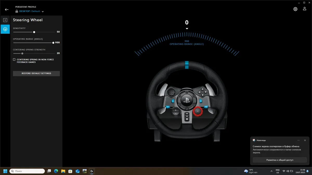Click the OPERATING RANGE (ANGLE) gauge label
The width and height of the screenshot is (312, 175).
pos(187,44)
